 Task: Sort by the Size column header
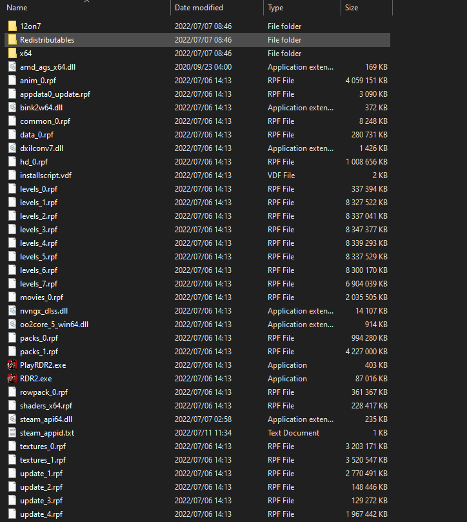coord(352,8)
